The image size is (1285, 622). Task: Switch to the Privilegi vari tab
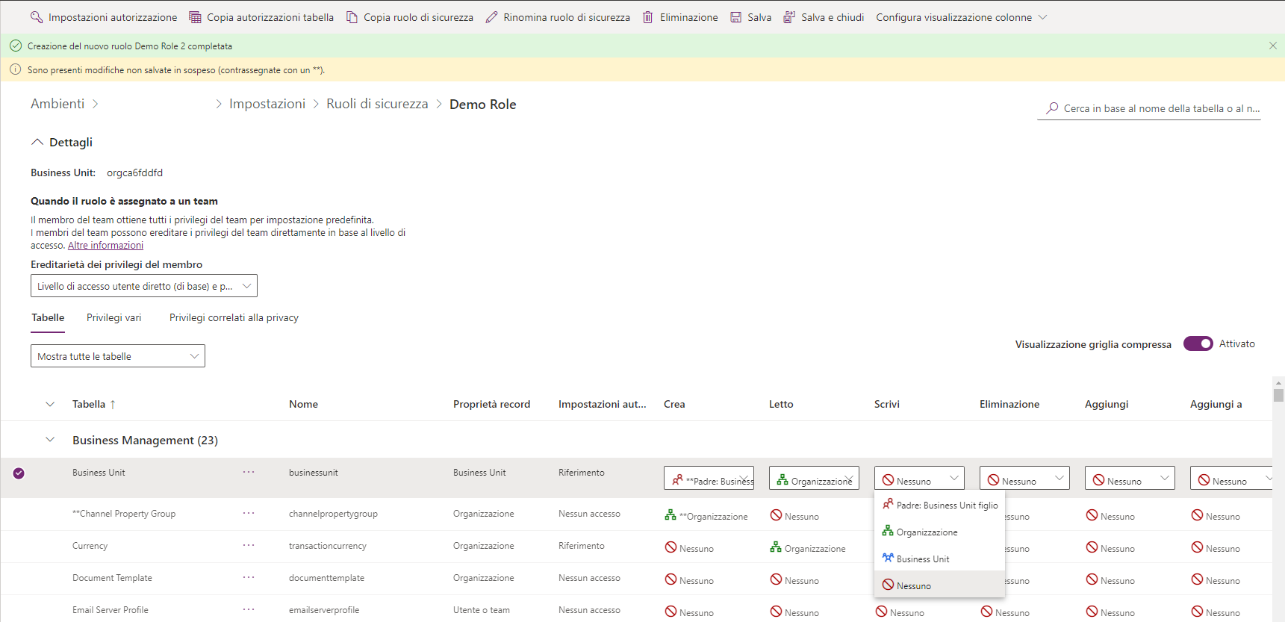113,318
